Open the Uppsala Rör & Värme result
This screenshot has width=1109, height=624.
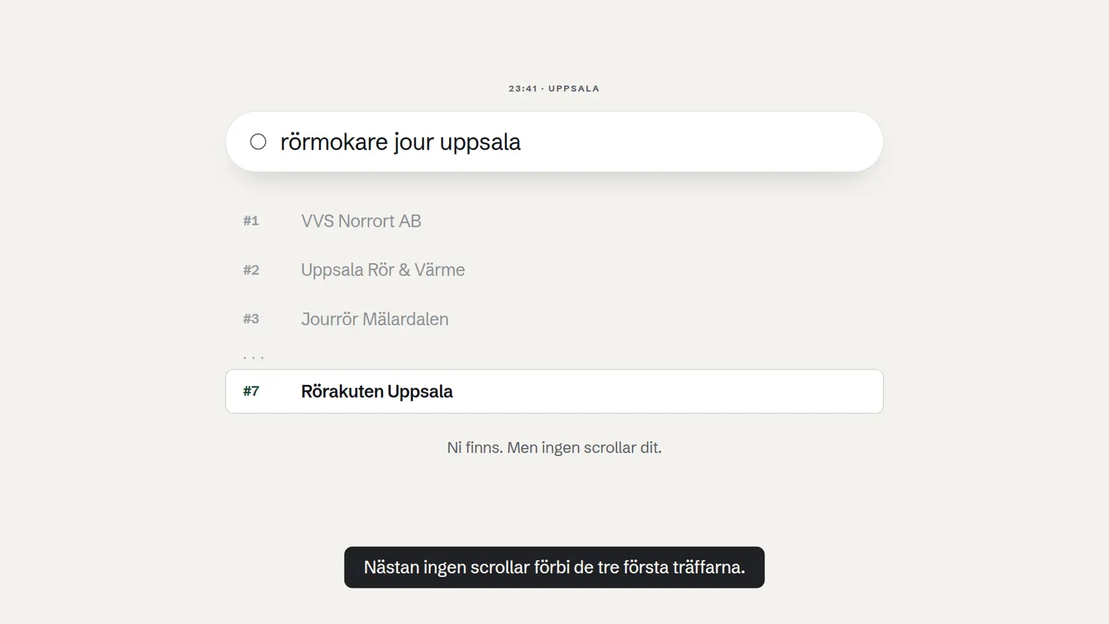383,270
